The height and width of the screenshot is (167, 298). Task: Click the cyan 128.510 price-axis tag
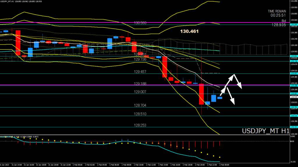click(294, 116)
